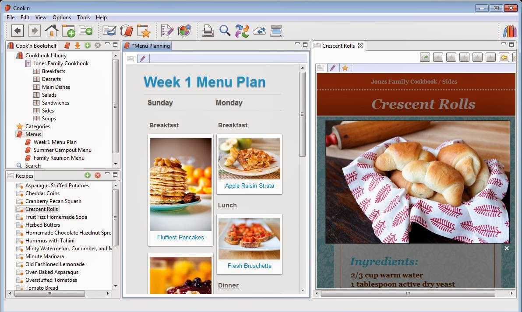Select the Desserts chapter
The image size is (522, 312).
[x=51, y=79]
